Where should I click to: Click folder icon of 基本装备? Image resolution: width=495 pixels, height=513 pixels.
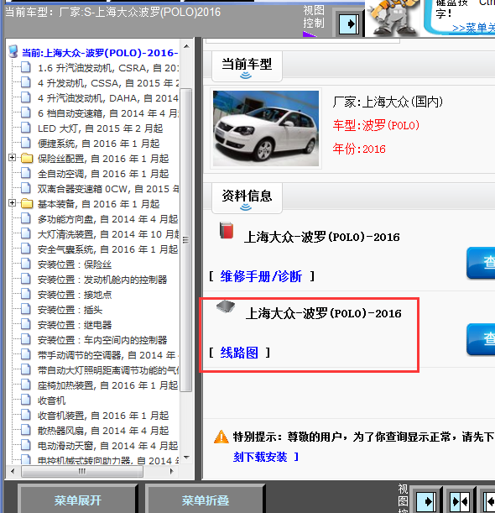[x=27, y=203]
